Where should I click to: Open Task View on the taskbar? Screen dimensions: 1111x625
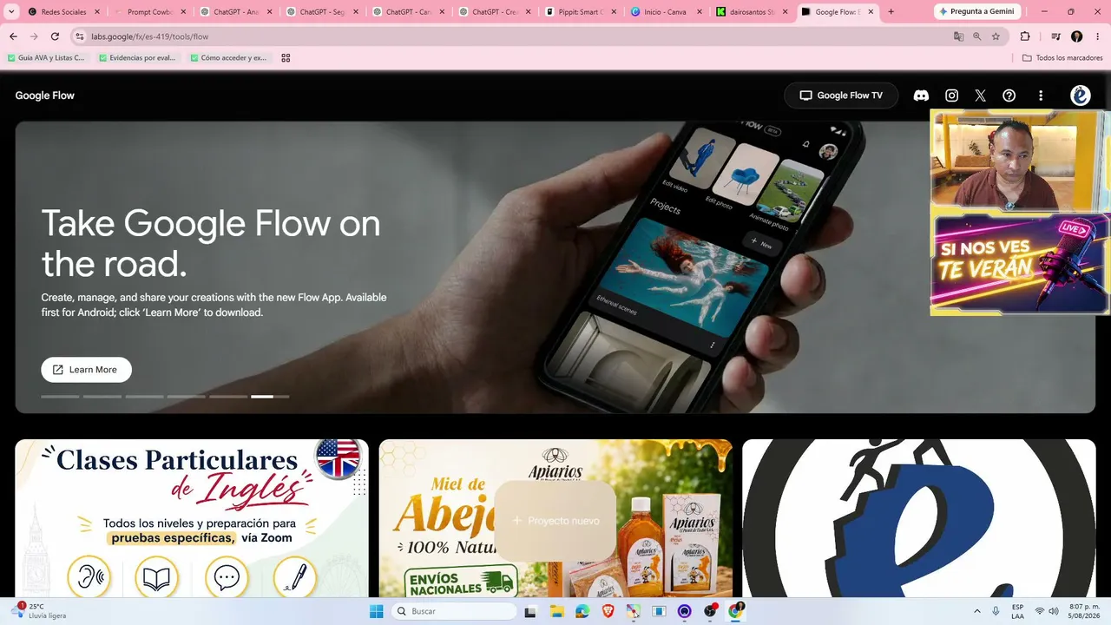click(x=530, y=611)
